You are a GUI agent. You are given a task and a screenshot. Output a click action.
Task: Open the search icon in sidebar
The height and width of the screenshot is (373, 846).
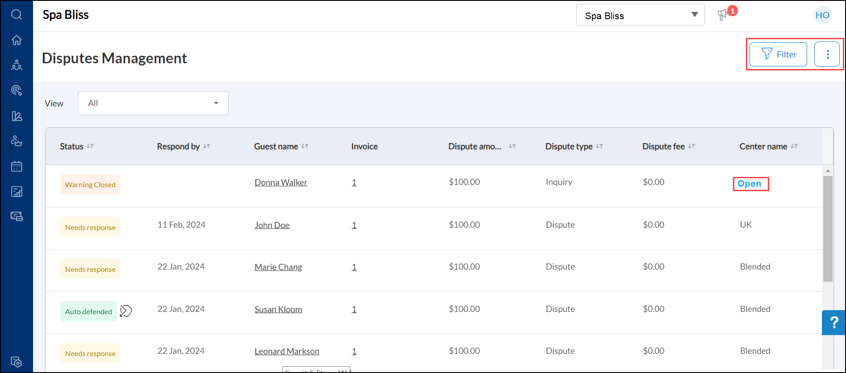pos(17,15)
